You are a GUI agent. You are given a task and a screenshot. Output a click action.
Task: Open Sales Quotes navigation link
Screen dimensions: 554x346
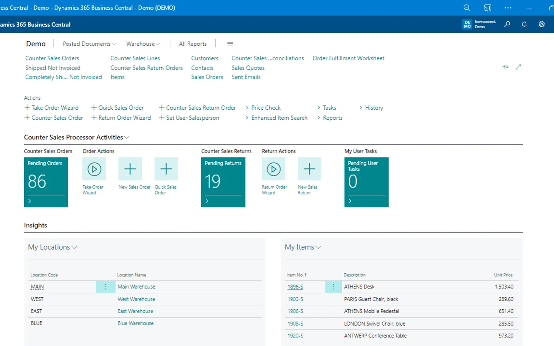pyautogui.click(x=248, y=68)
